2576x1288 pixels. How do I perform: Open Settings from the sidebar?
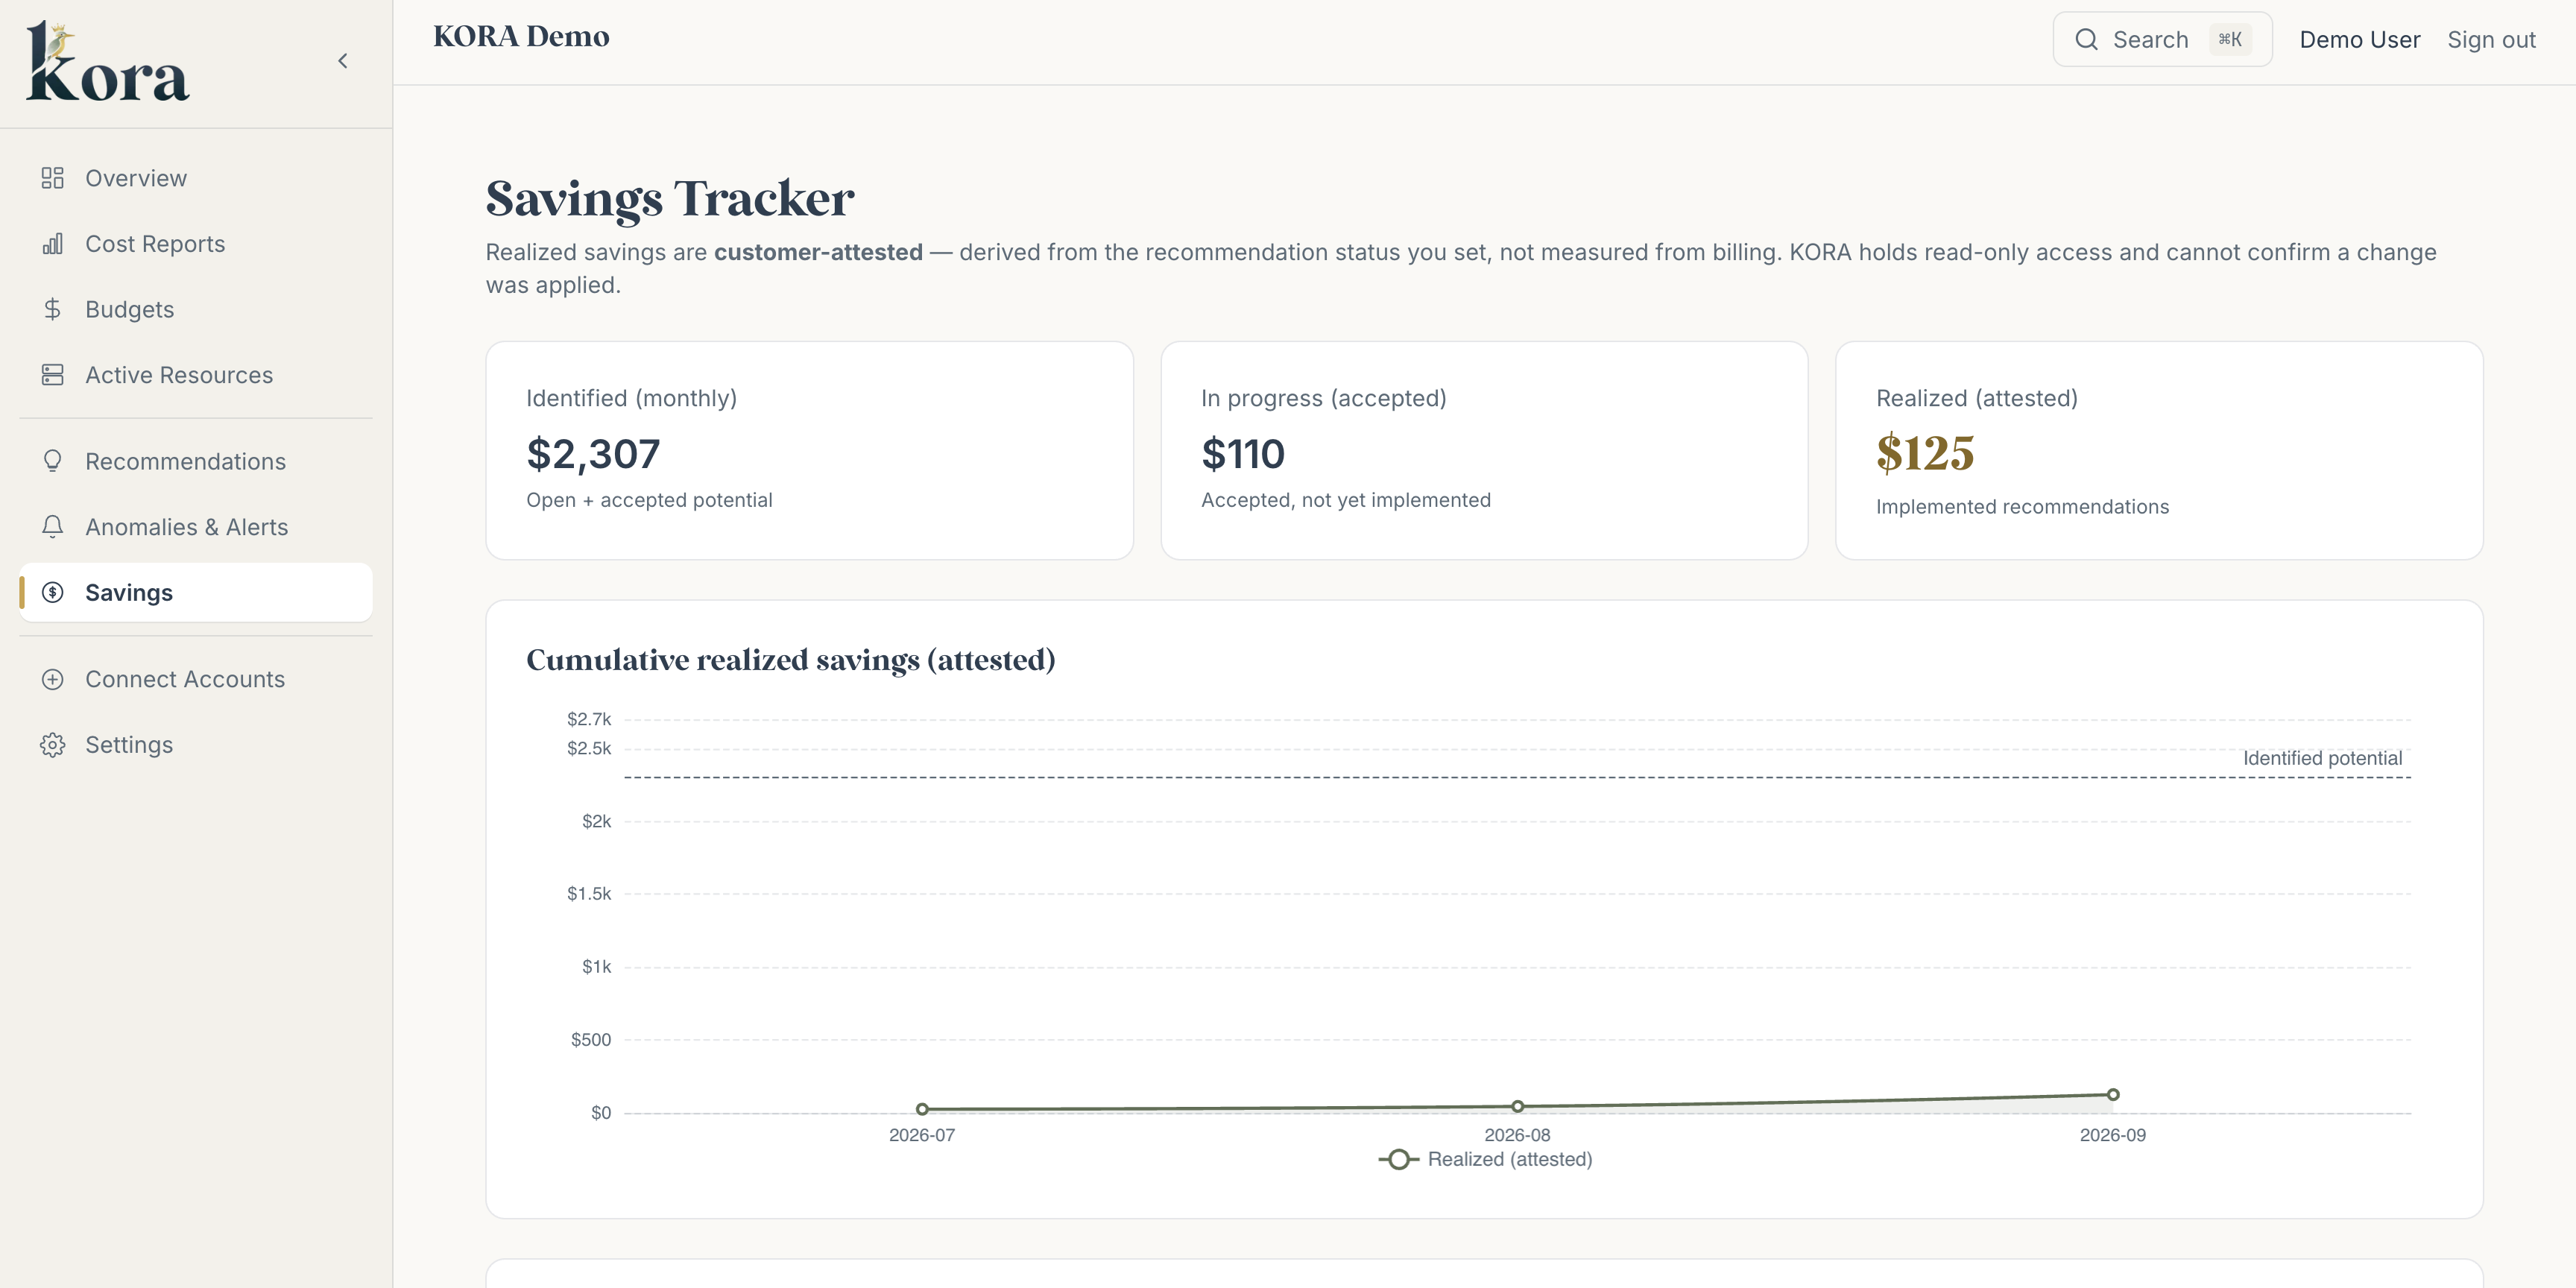click(196, 745)
